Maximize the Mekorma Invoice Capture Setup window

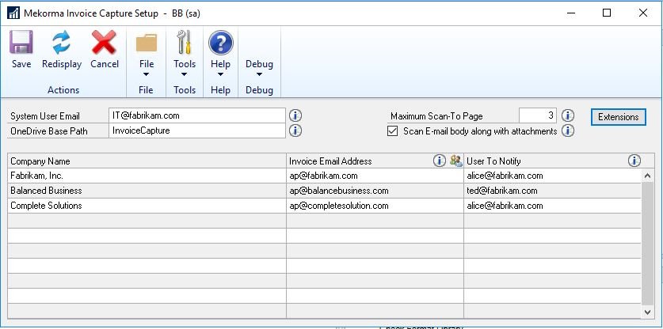pos(607,13)
